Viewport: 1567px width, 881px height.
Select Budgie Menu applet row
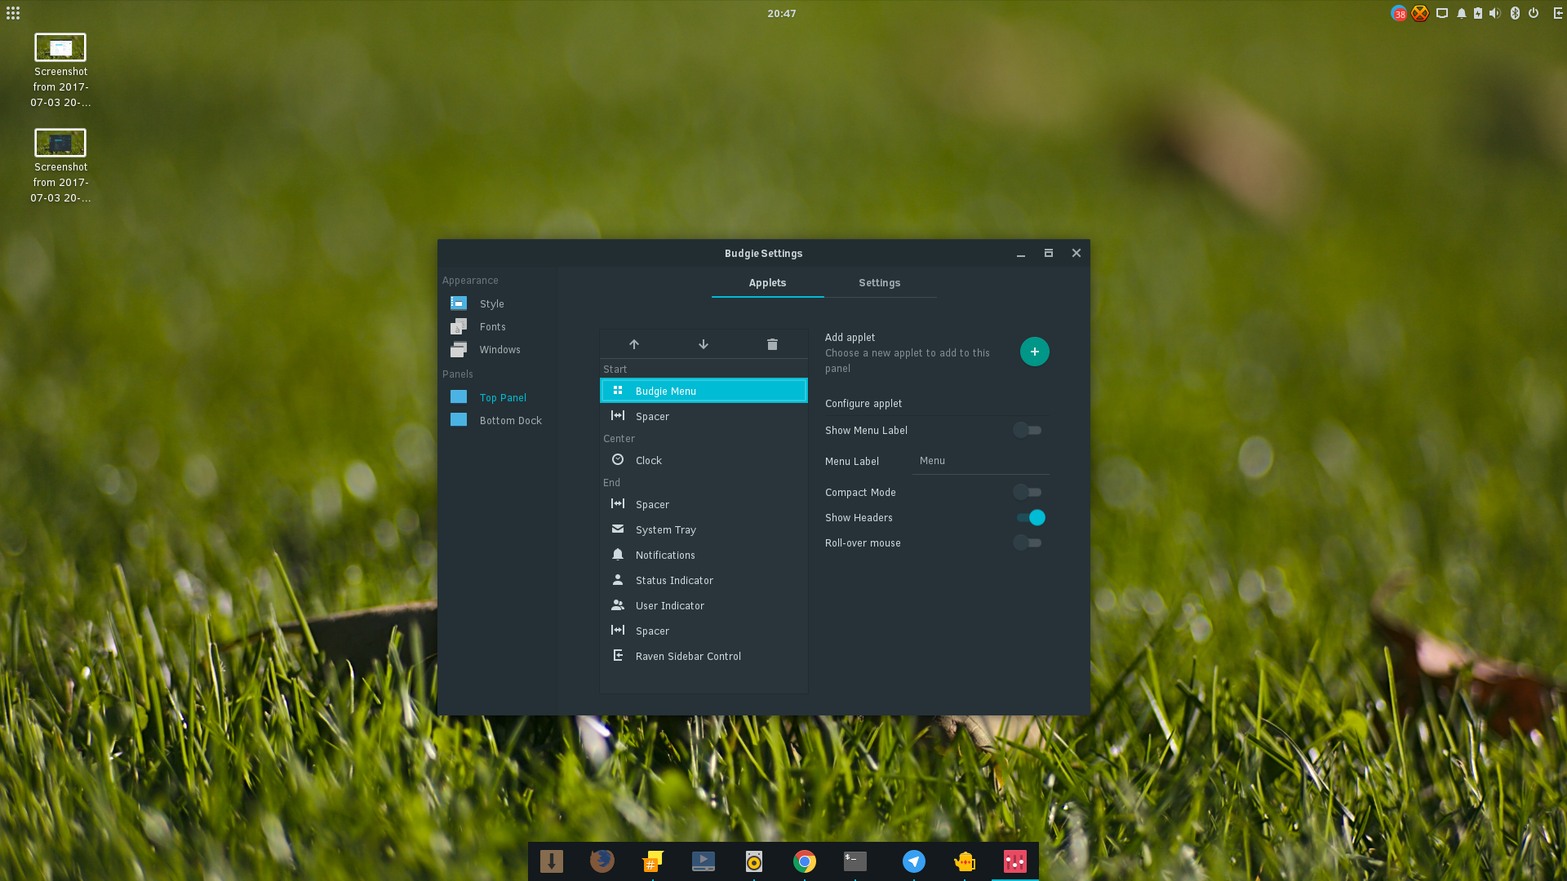[x=704, y=391]
